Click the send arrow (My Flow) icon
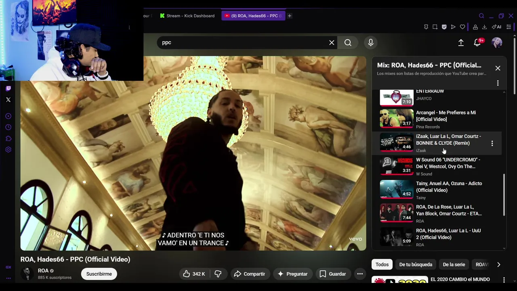The height and width of the screenshot is (291, 517). pos(453,27)
